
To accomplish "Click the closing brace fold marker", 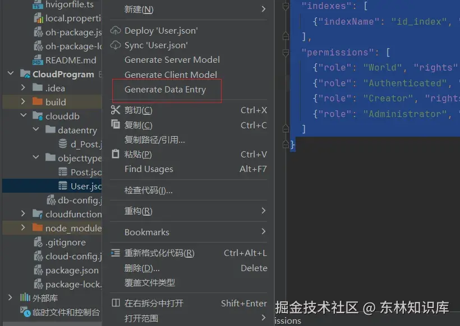I will point(286,144).
